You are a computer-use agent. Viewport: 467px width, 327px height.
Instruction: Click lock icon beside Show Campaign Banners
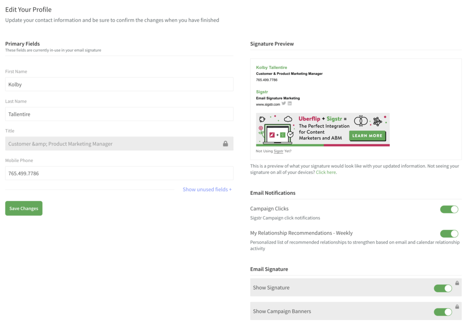point(457,306)
